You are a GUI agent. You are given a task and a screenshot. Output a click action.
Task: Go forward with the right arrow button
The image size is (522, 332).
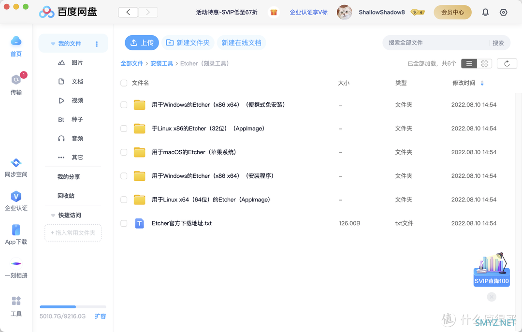(x=148, y=12)
